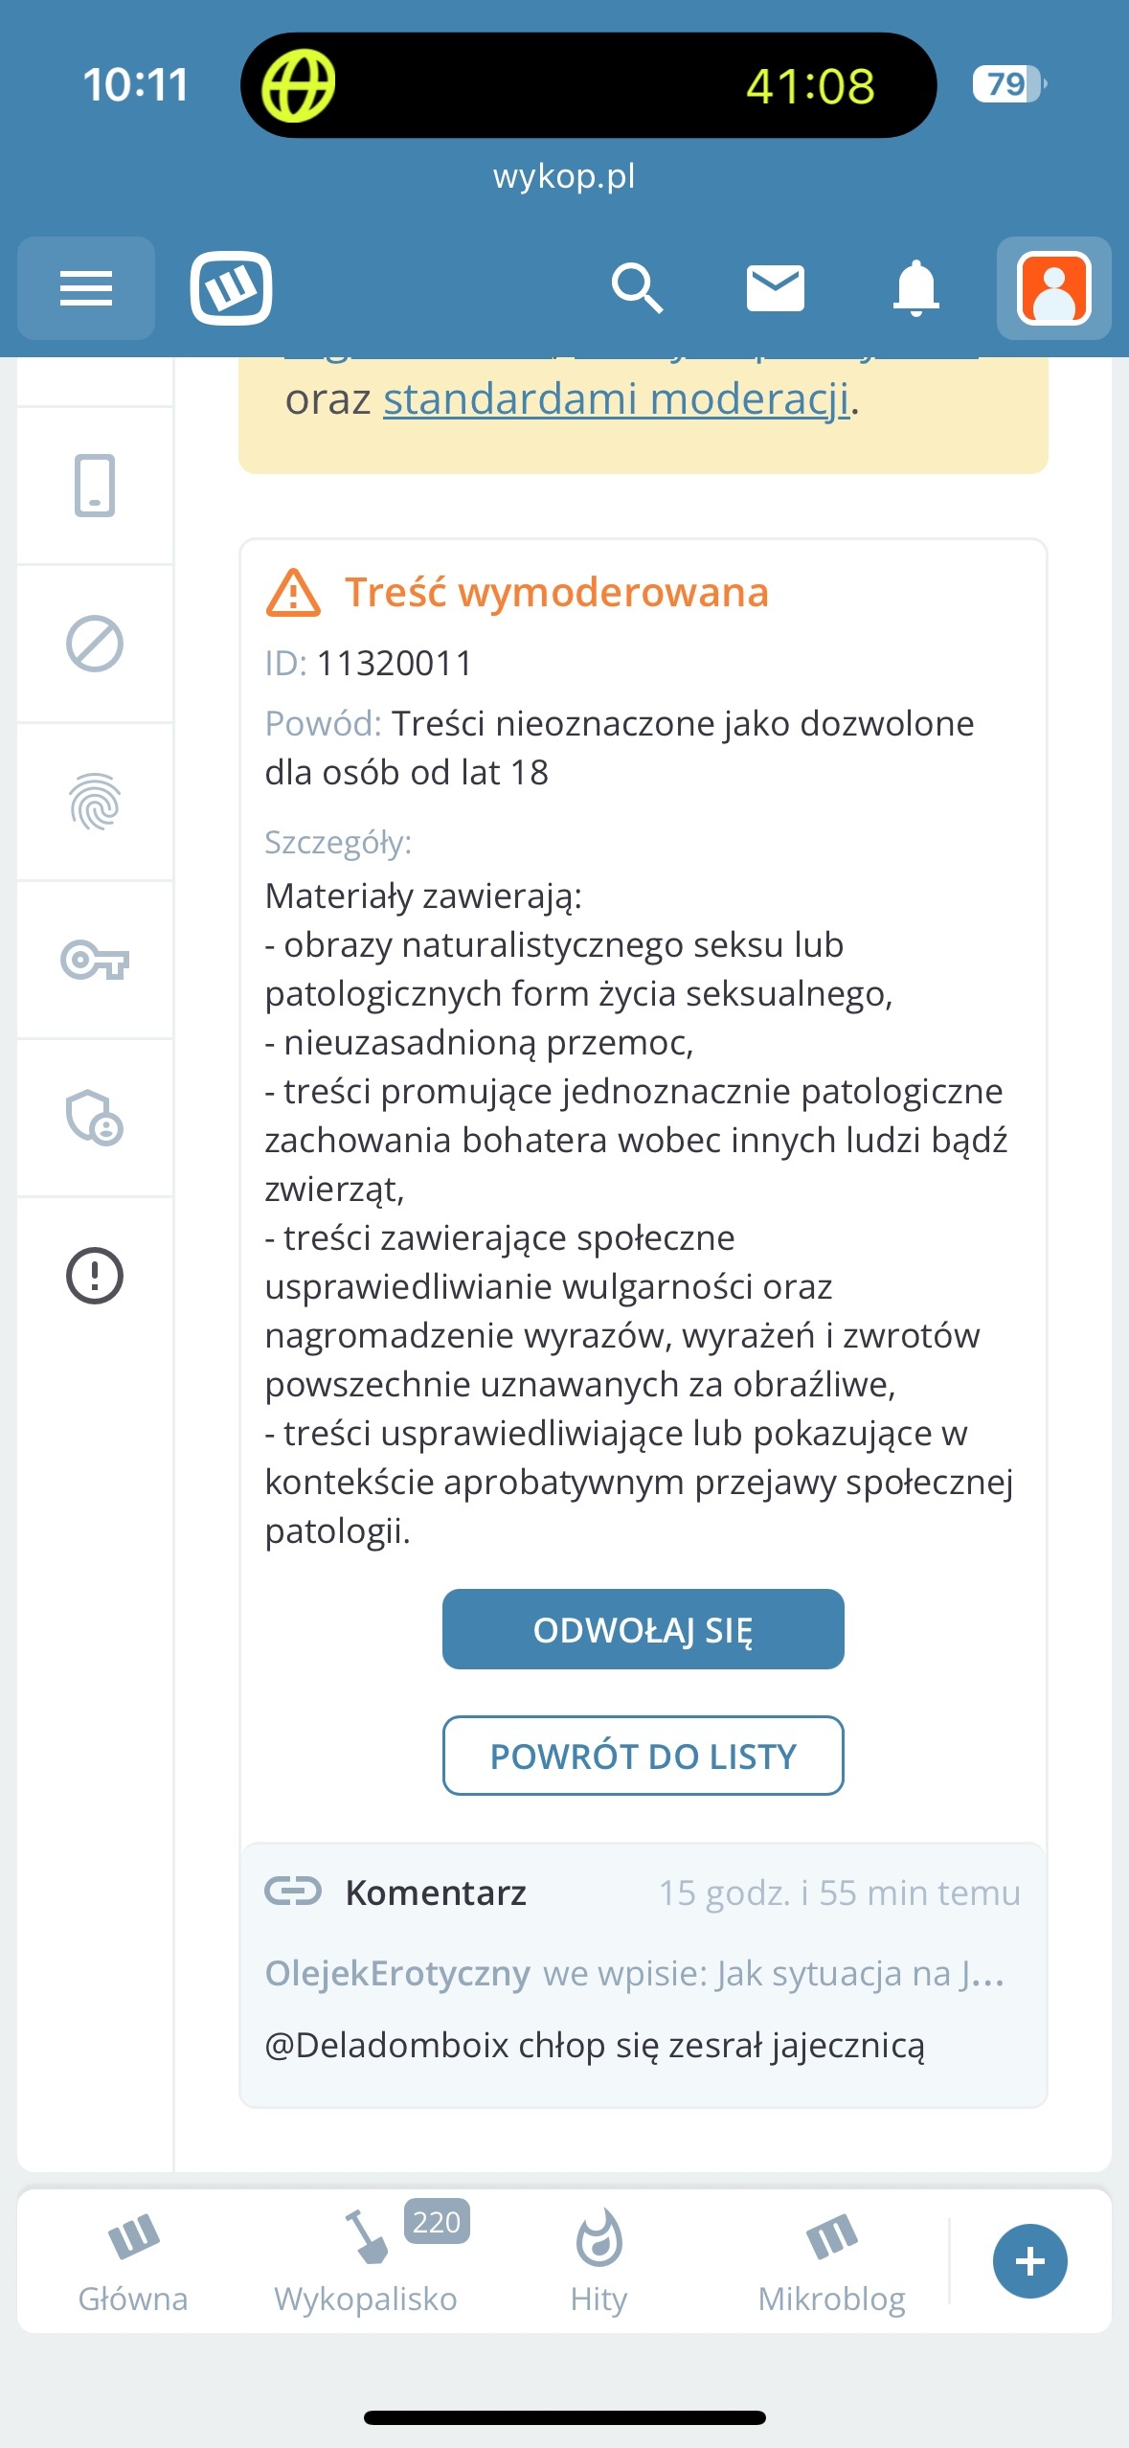Viewport: 1129px width, 2448px height.
Task: Select the phone device sidebar icon
Action: (95, 486)
